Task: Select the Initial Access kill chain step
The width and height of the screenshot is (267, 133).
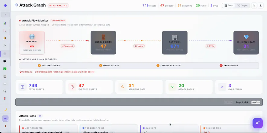Action: (109, 66)
